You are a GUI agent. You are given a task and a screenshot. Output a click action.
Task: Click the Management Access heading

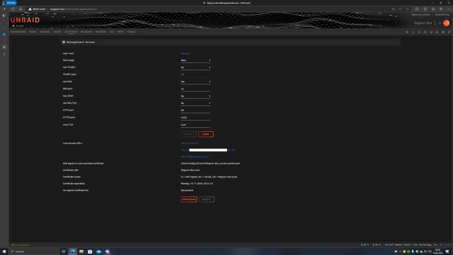pos(81,42)
